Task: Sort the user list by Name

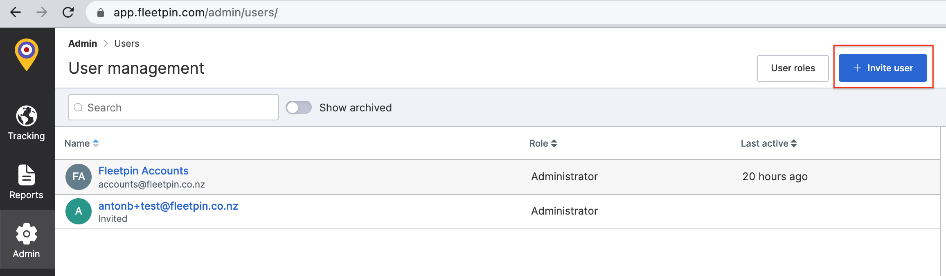Action: coord(81,143)
